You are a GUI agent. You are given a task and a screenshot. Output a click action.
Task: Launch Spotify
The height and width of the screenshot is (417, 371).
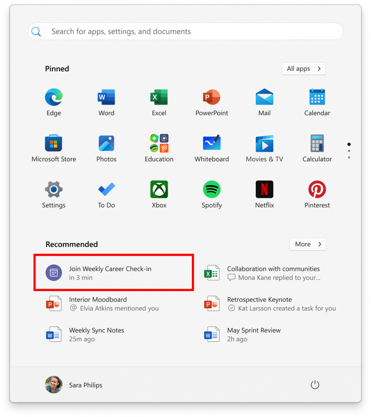[x=212, y=194]
